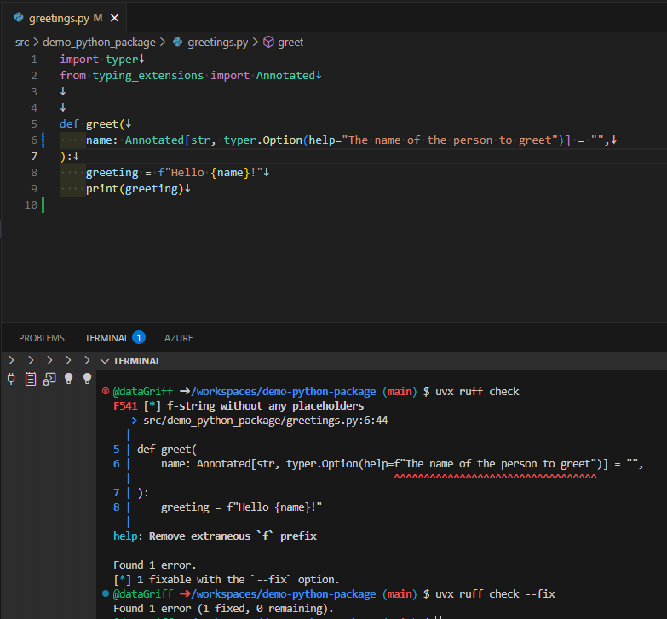
Task: Click 'def greet(' in the editor
Action: point(92,124)
